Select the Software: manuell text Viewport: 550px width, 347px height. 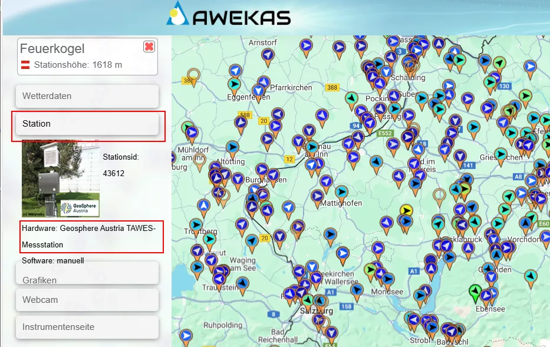coord(53,261)
